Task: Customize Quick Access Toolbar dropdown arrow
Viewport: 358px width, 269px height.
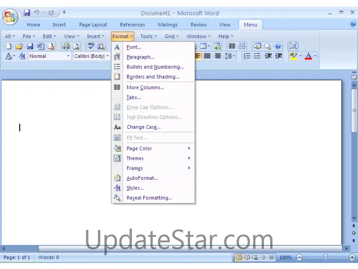Action: point(64,12)
